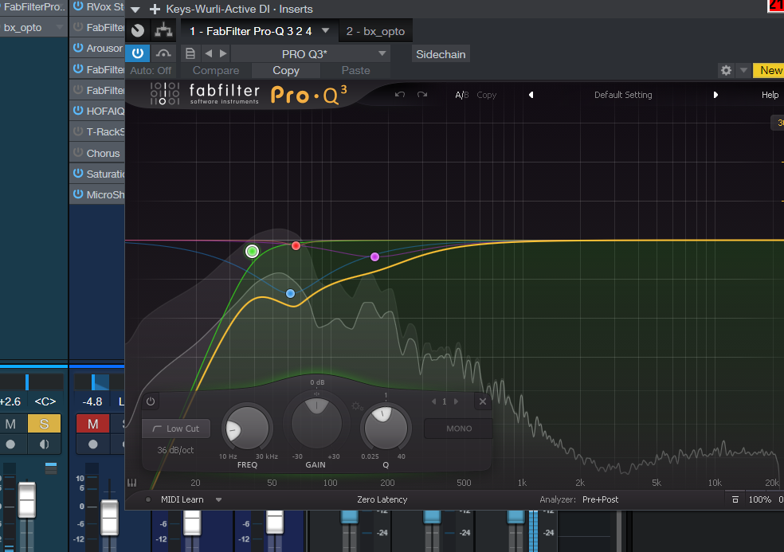Toggle the power icon for the HOFAIQ insert
Viewport: 784px width, 552px height.
point(78,111)
